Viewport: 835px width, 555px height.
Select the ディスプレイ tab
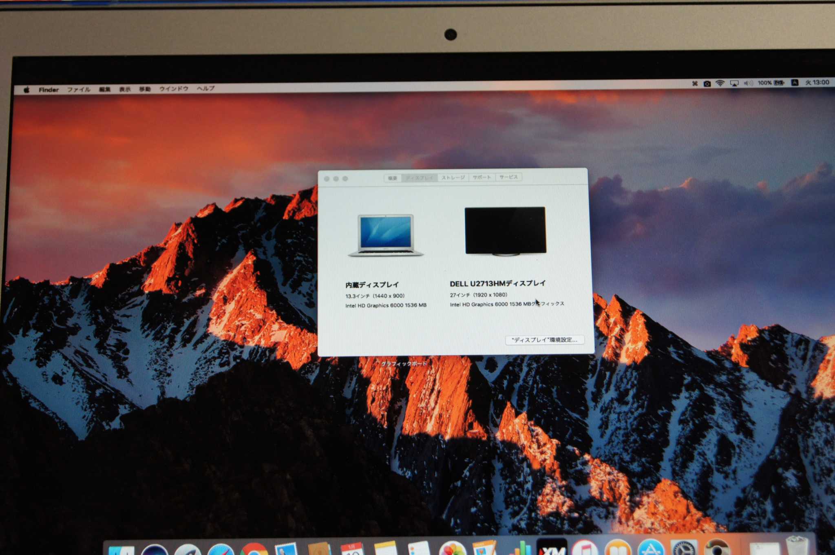[x=420, y=178]
